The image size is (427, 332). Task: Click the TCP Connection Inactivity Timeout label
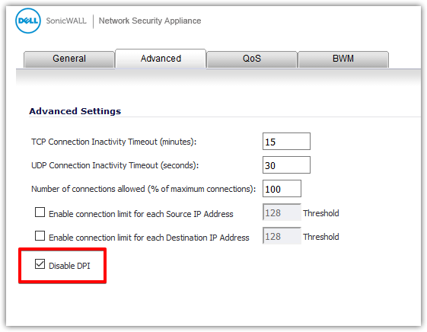click(114, 142)
